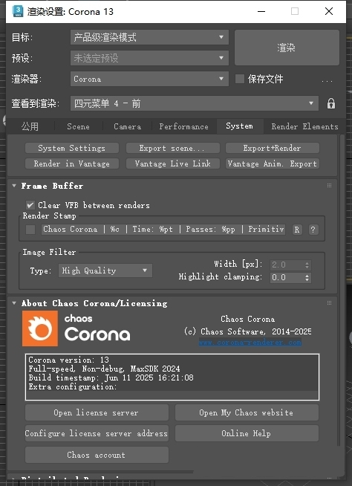Switch to the Render Elements tab
Screen dimensions: 352x486
point(305,126)
